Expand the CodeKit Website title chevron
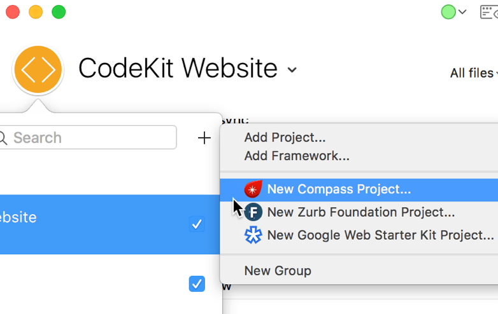 point(292,70)
